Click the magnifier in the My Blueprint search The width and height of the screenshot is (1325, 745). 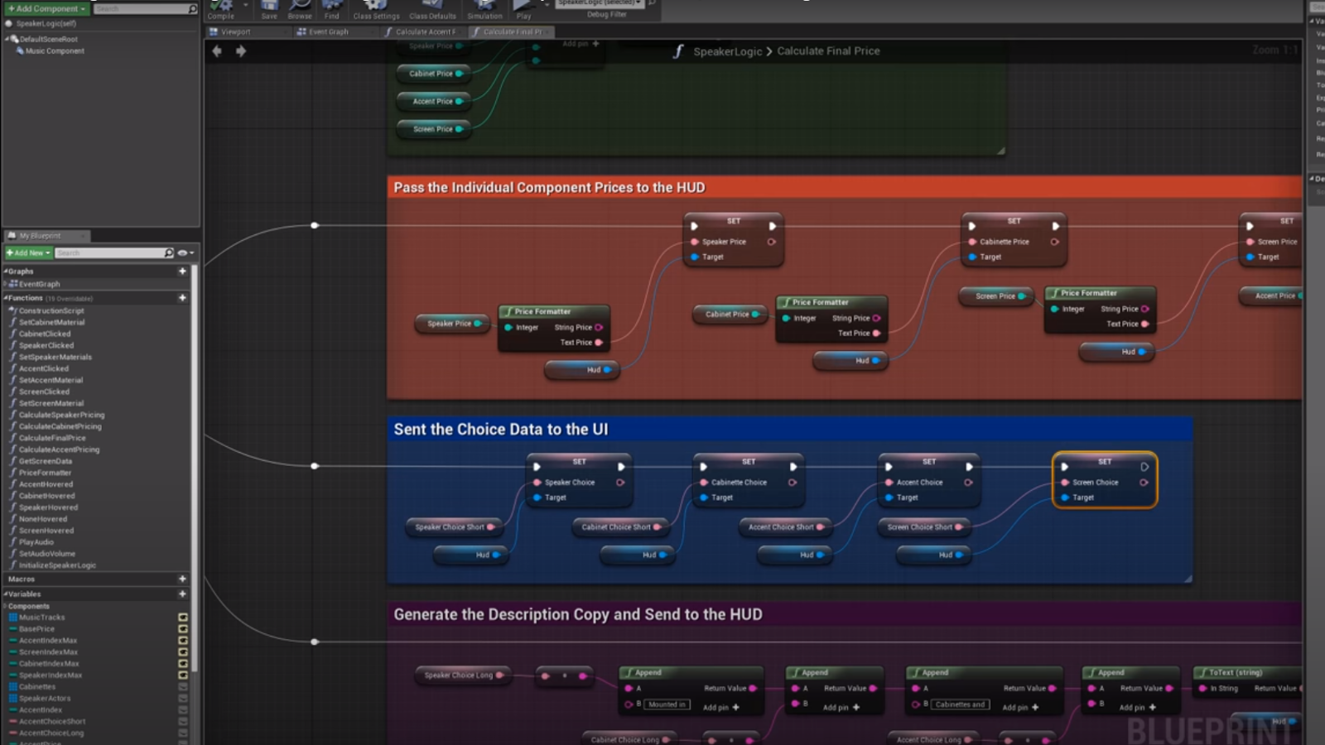[x=169, y=252]
